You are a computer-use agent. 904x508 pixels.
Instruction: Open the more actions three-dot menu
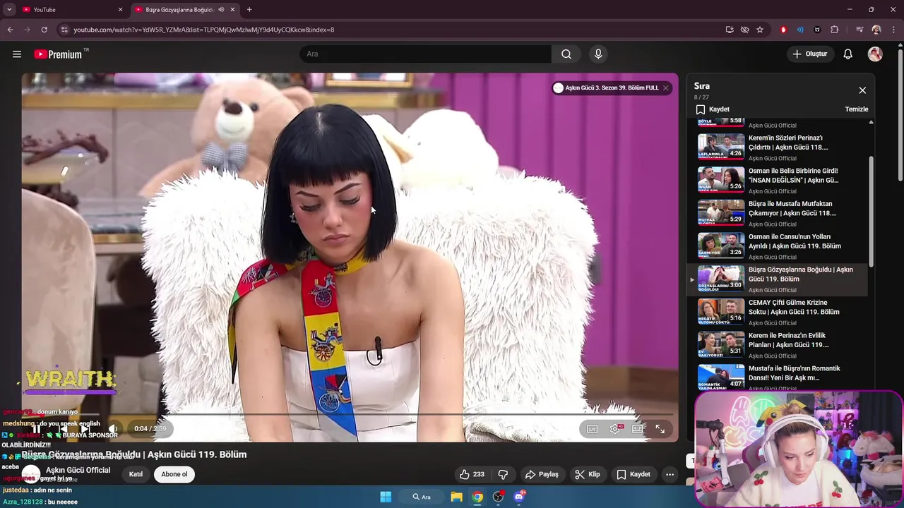click(670, 475)
